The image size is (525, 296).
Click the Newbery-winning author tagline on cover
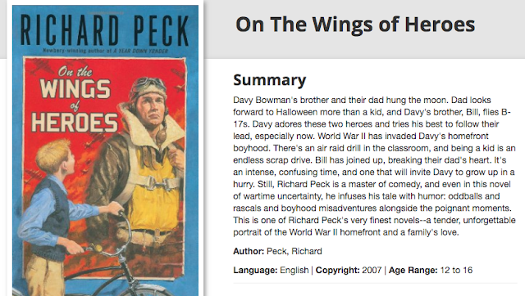click(106, 51)
